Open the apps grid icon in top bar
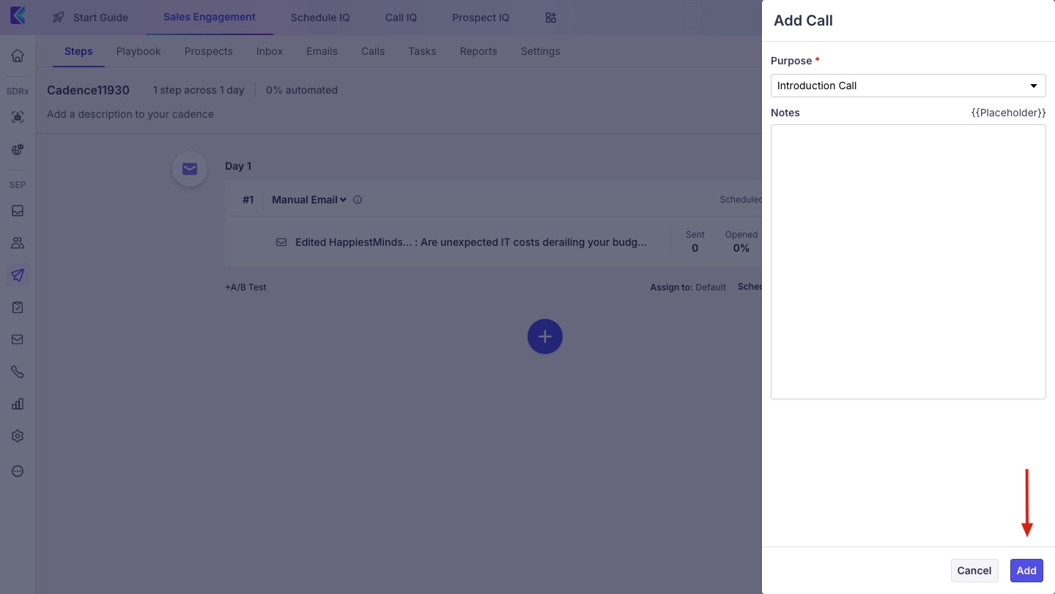This screenshot has height=594, width=1055. [551, 18]
